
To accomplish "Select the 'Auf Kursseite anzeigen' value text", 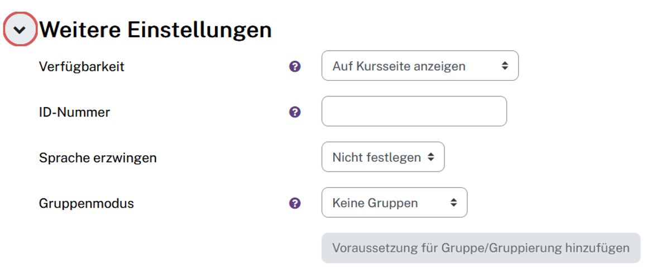I will (399, 66).
